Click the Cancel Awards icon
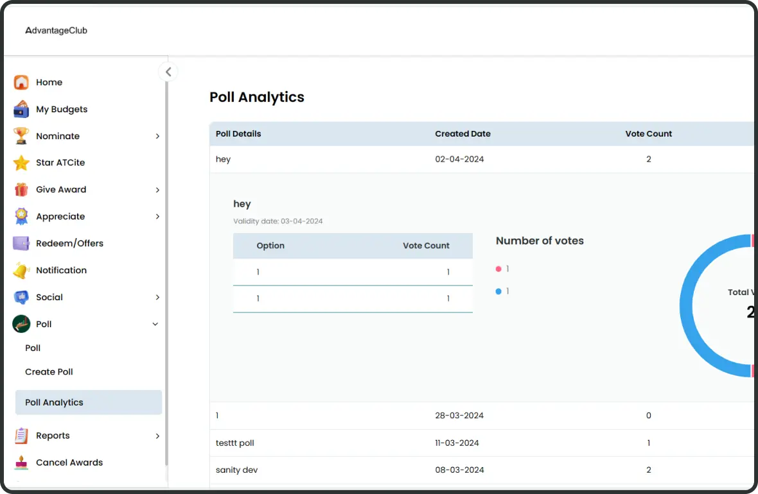 [21, 463]
